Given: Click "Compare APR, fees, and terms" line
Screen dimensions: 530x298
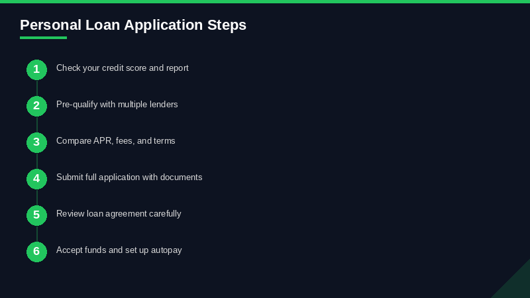Looking at the screenshot, I should tap(116, 140).
